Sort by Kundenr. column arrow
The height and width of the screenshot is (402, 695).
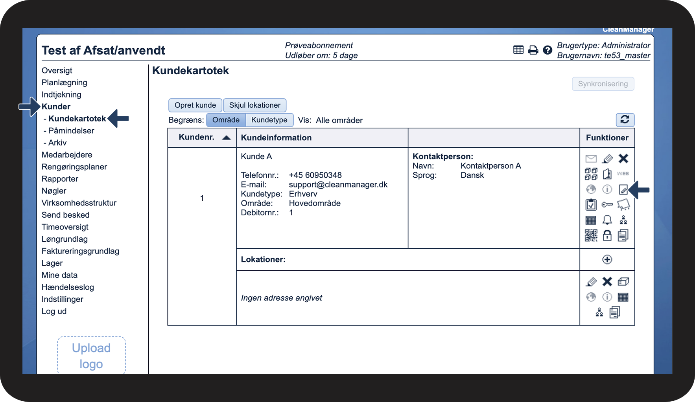coord(226,138)
